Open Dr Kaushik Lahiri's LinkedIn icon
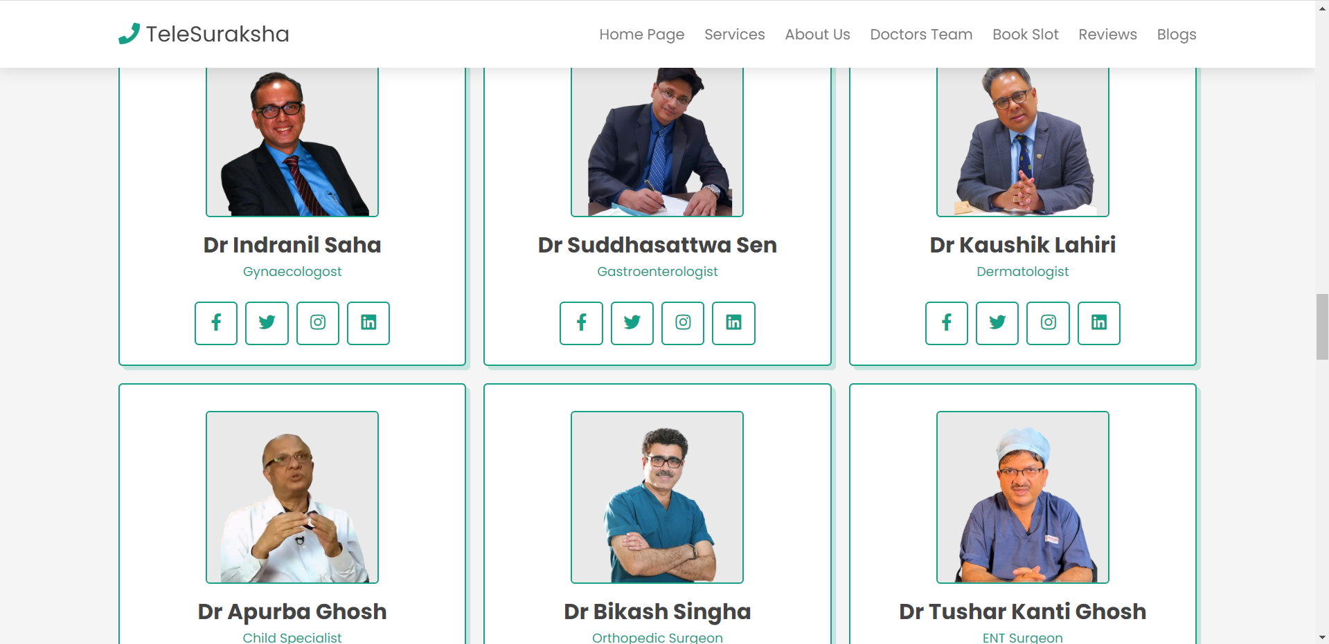Image resolution: width=1329 pixels, height=644 pixels. click(x=1099, y=323)
